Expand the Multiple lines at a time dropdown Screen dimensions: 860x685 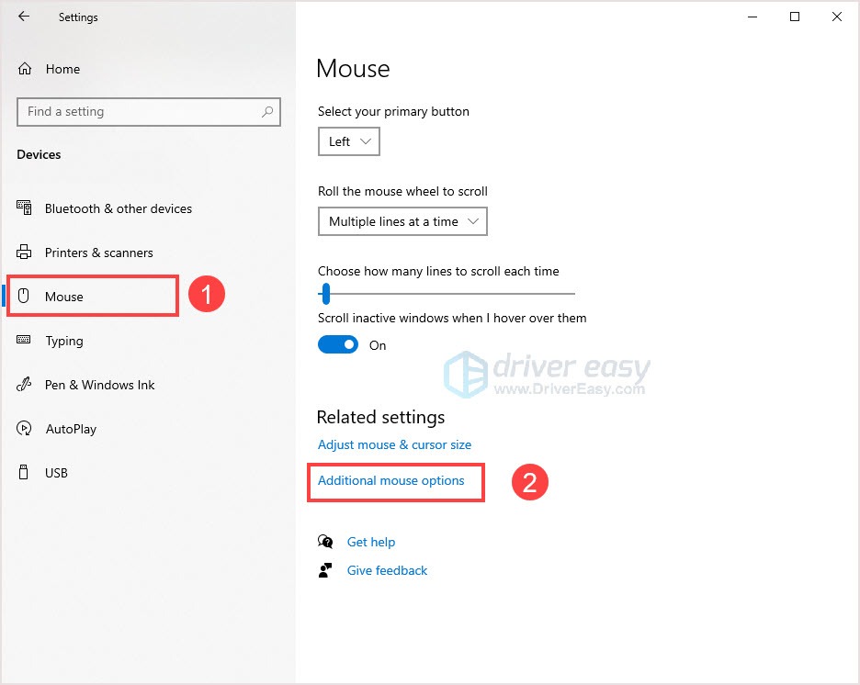click(x=402, y=221)
